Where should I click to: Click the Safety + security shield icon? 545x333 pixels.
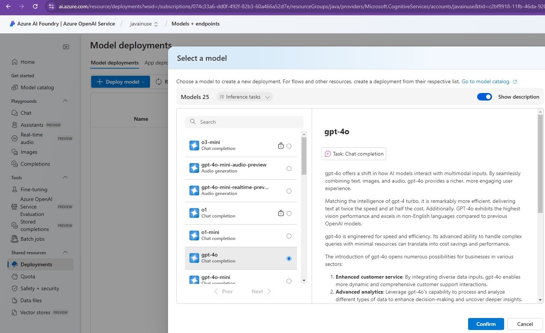[x=15, y=288]
